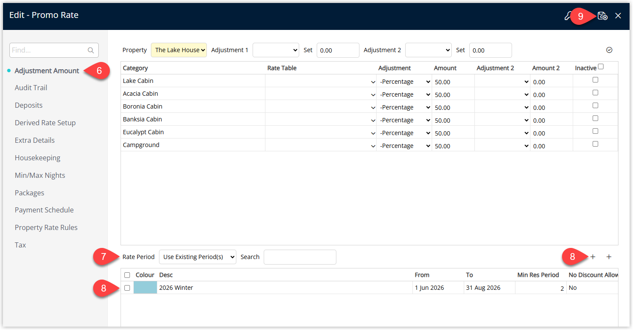The height and width of the screenshot is (330, 633).
Task: Open Acacia Cabin's Adjustment dropdown
Action: 404,94
